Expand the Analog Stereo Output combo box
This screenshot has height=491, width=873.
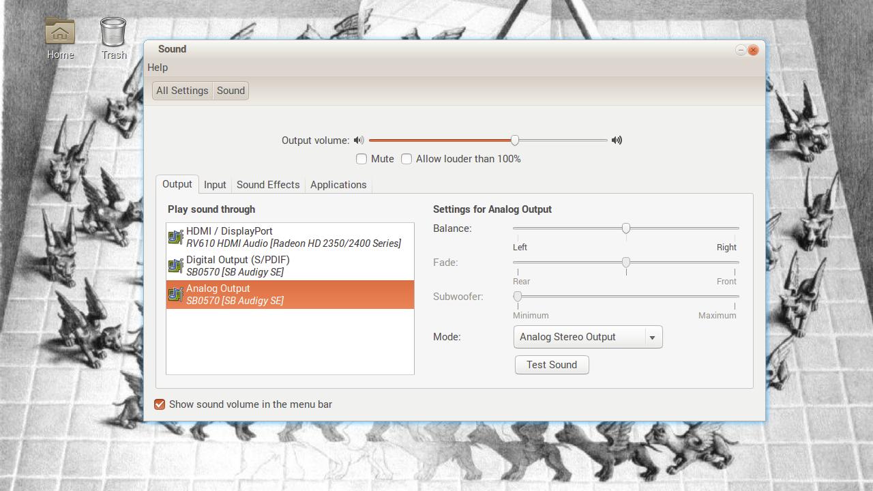pyautogui.click(x=578, y=338)
